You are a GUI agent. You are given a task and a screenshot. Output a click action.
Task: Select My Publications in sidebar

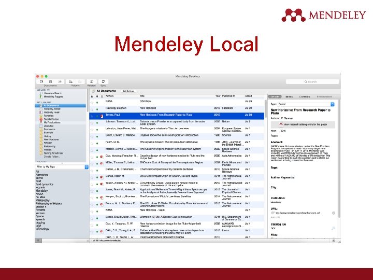(52, 122)
